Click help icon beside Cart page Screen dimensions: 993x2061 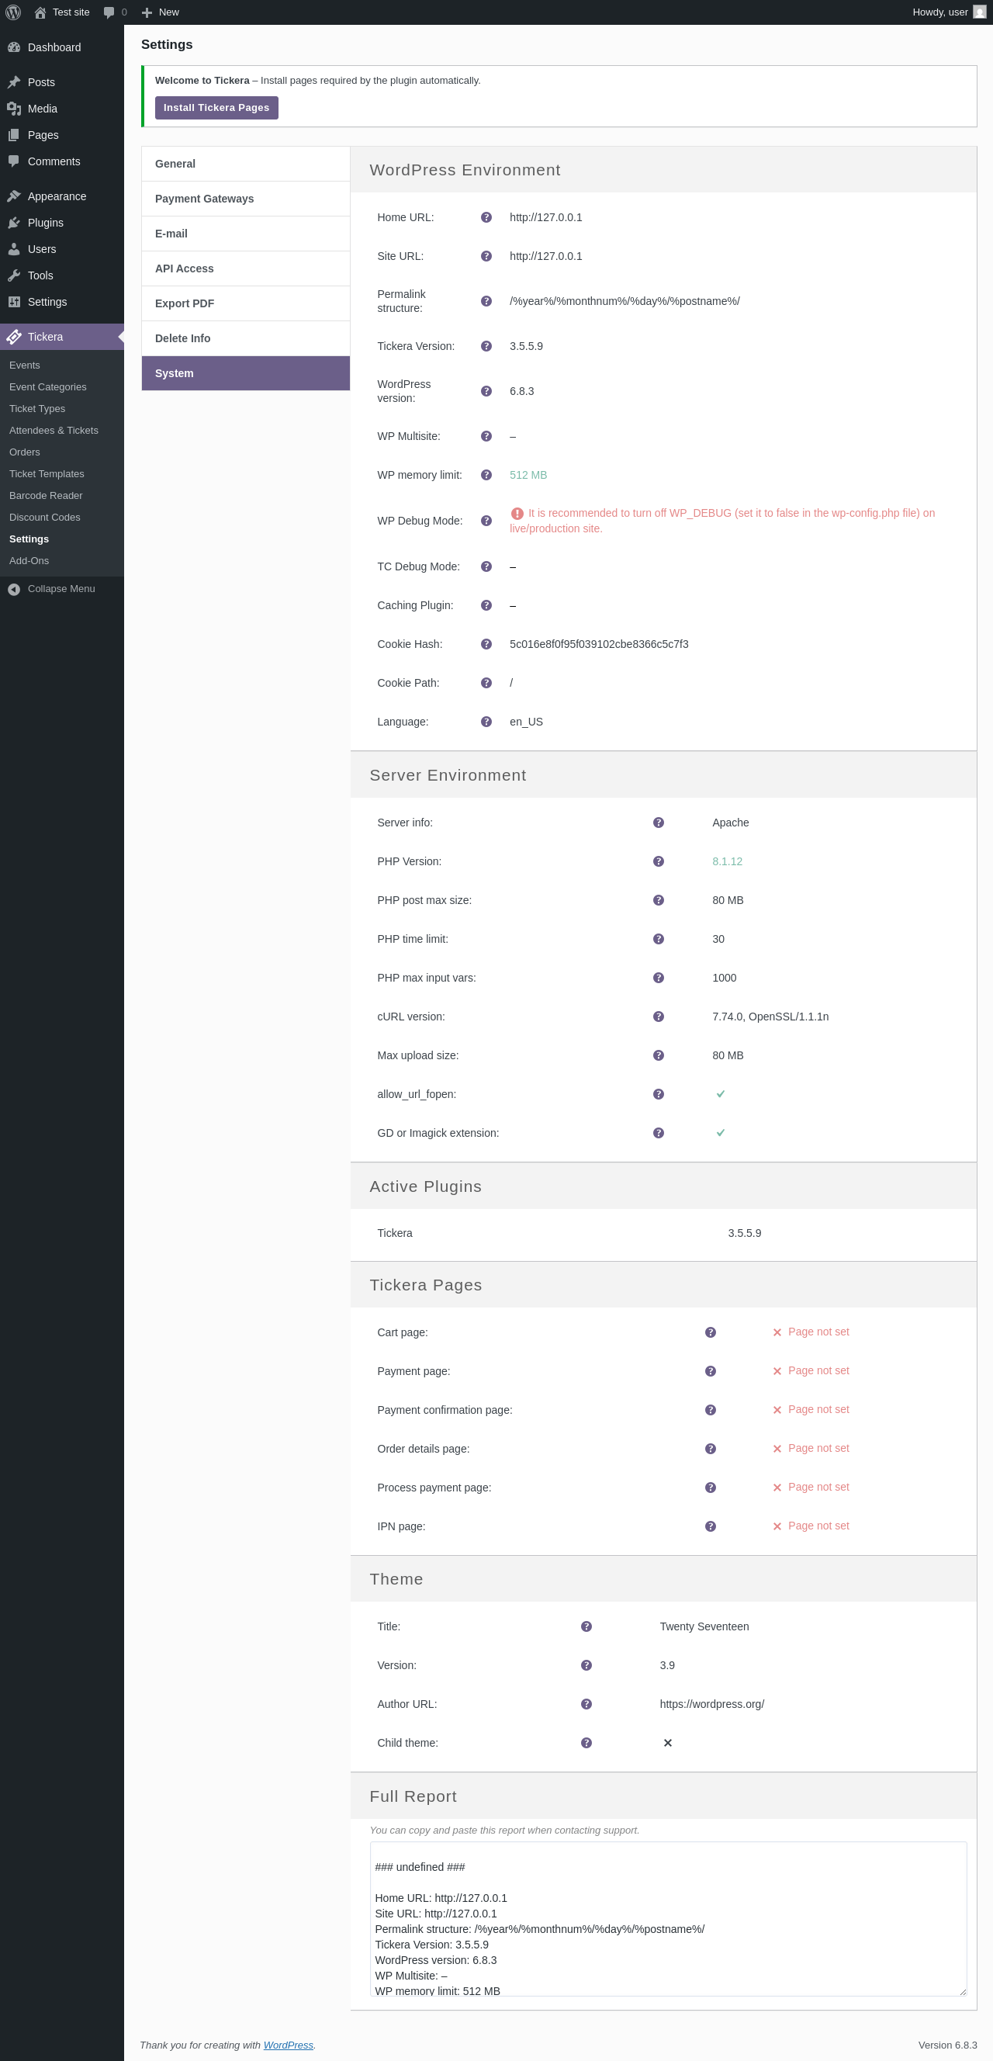point(710,1332)
